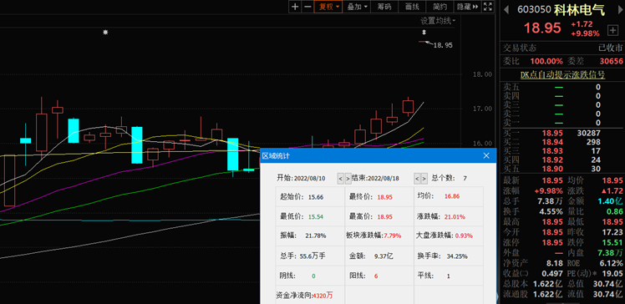This screenshot has width=625, height=304.
Task: Zoom in the chart with plus icon
Action: [295, 7]
